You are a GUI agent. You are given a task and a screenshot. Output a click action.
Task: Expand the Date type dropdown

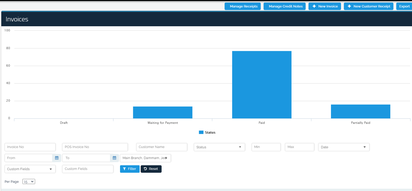point(344,147)
